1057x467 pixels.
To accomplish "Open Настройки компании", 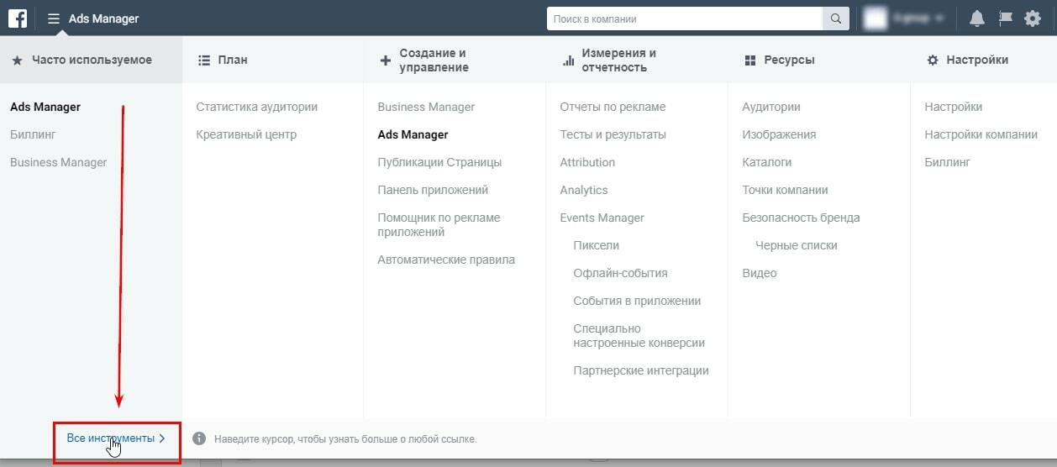I will (981, 134).
